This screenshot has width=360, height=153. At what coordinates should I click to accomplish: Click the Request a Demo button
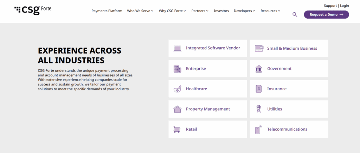tap(326, 14)
